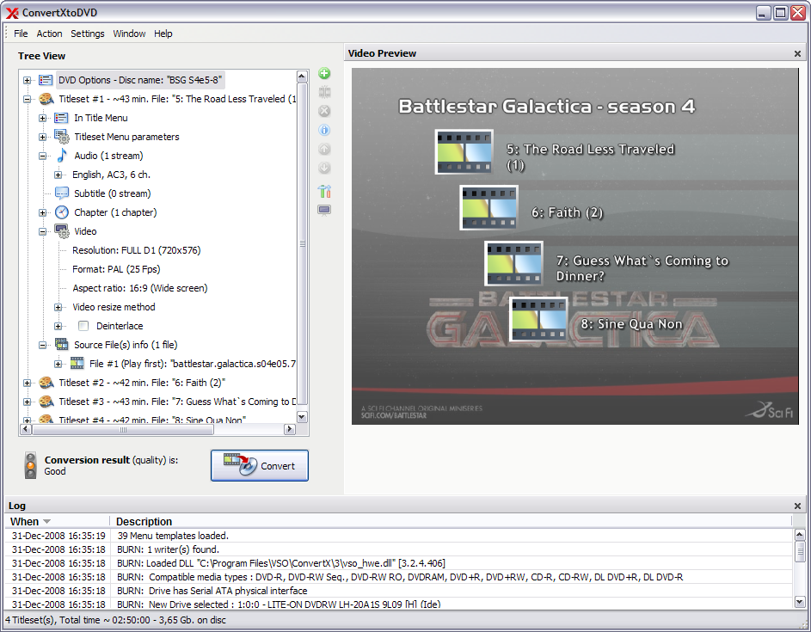Open the File menu

coord(21,34)
